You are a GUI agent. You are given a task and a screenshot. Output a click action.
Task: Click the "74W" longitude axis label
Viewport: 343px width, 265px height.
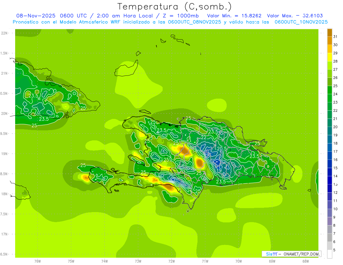pyautogui.click(x=105, y=261)
